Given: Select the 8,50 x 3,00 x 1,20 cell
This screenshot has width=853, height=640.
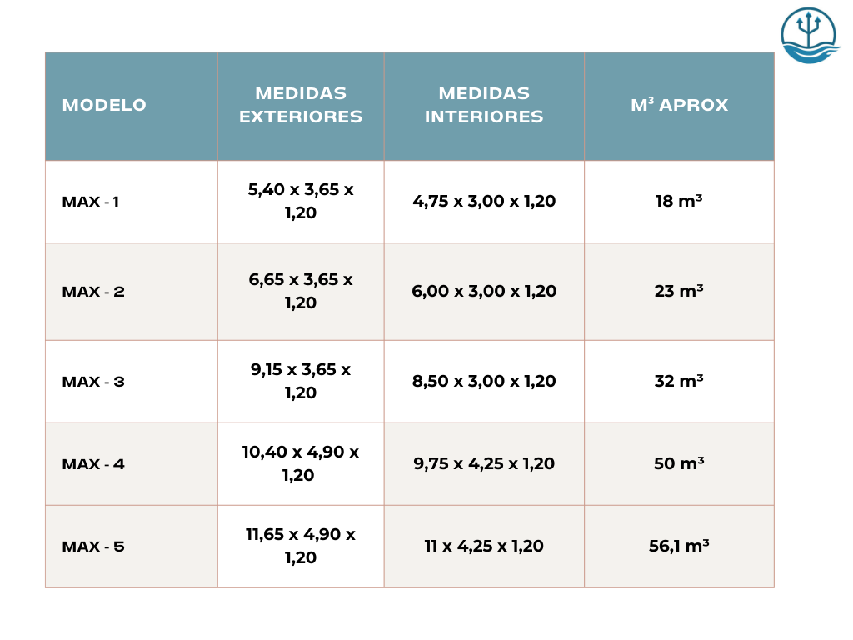Looking at the screenshot, I should [x=484, y=382].
